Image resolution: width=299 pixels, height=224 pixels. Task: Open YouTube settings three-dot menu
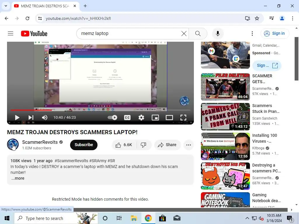(x=252, y=34)
